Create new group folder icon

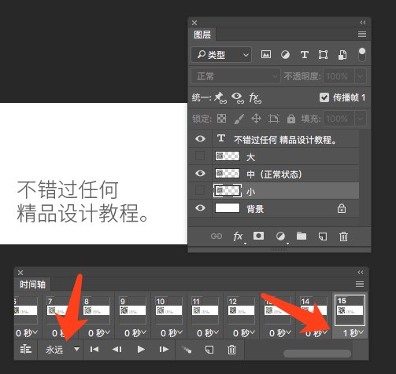[x=302, y=236]
